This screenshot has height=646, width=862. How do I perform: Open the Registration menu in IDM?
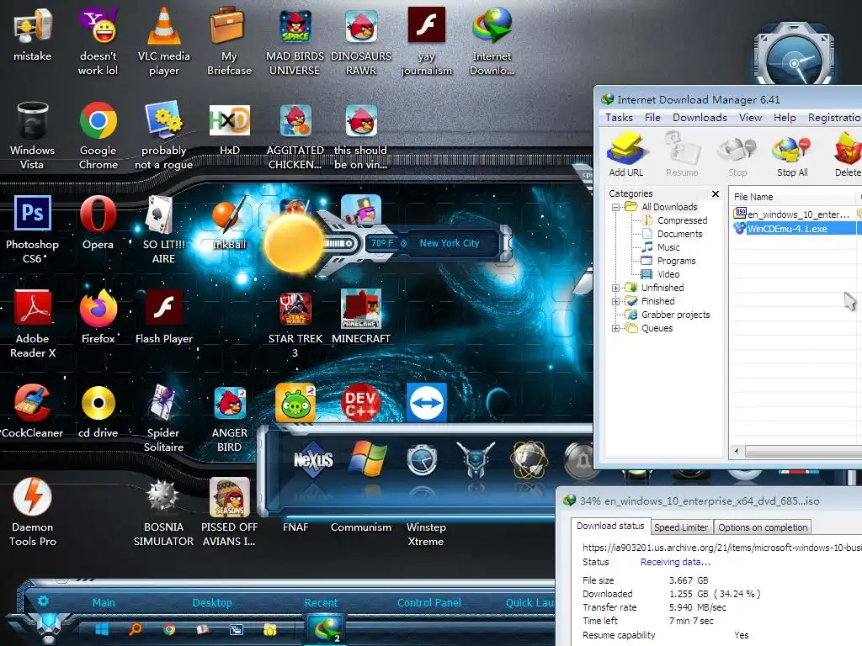click(x=834, y=118)
